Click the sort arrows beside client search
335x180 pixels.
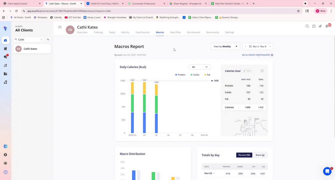click(48, 39)
